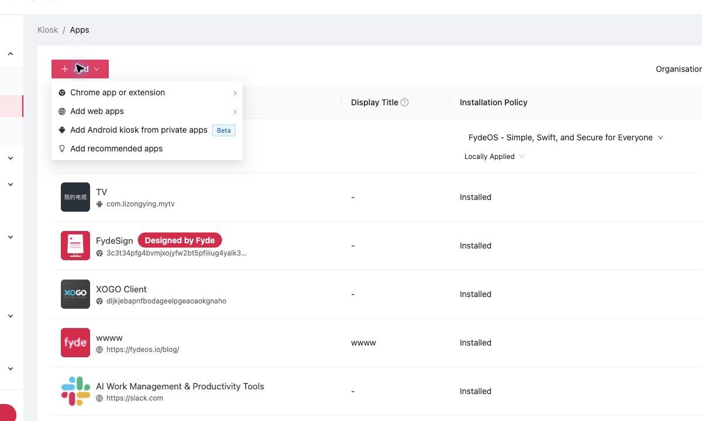Choose Add Android kiosk from private apps
The image size is (702, 421).
[x=147, y=130]
